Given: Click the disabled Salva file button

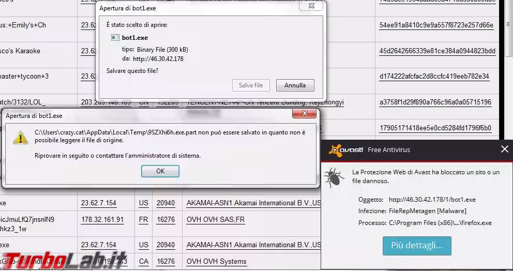Looking at the screenshot, I should click(x=251, y=85).
